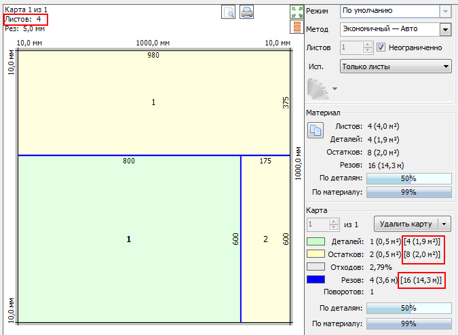Click the Удалить карту button
Viewport: 458px width, 335px height.
(406, 224)
